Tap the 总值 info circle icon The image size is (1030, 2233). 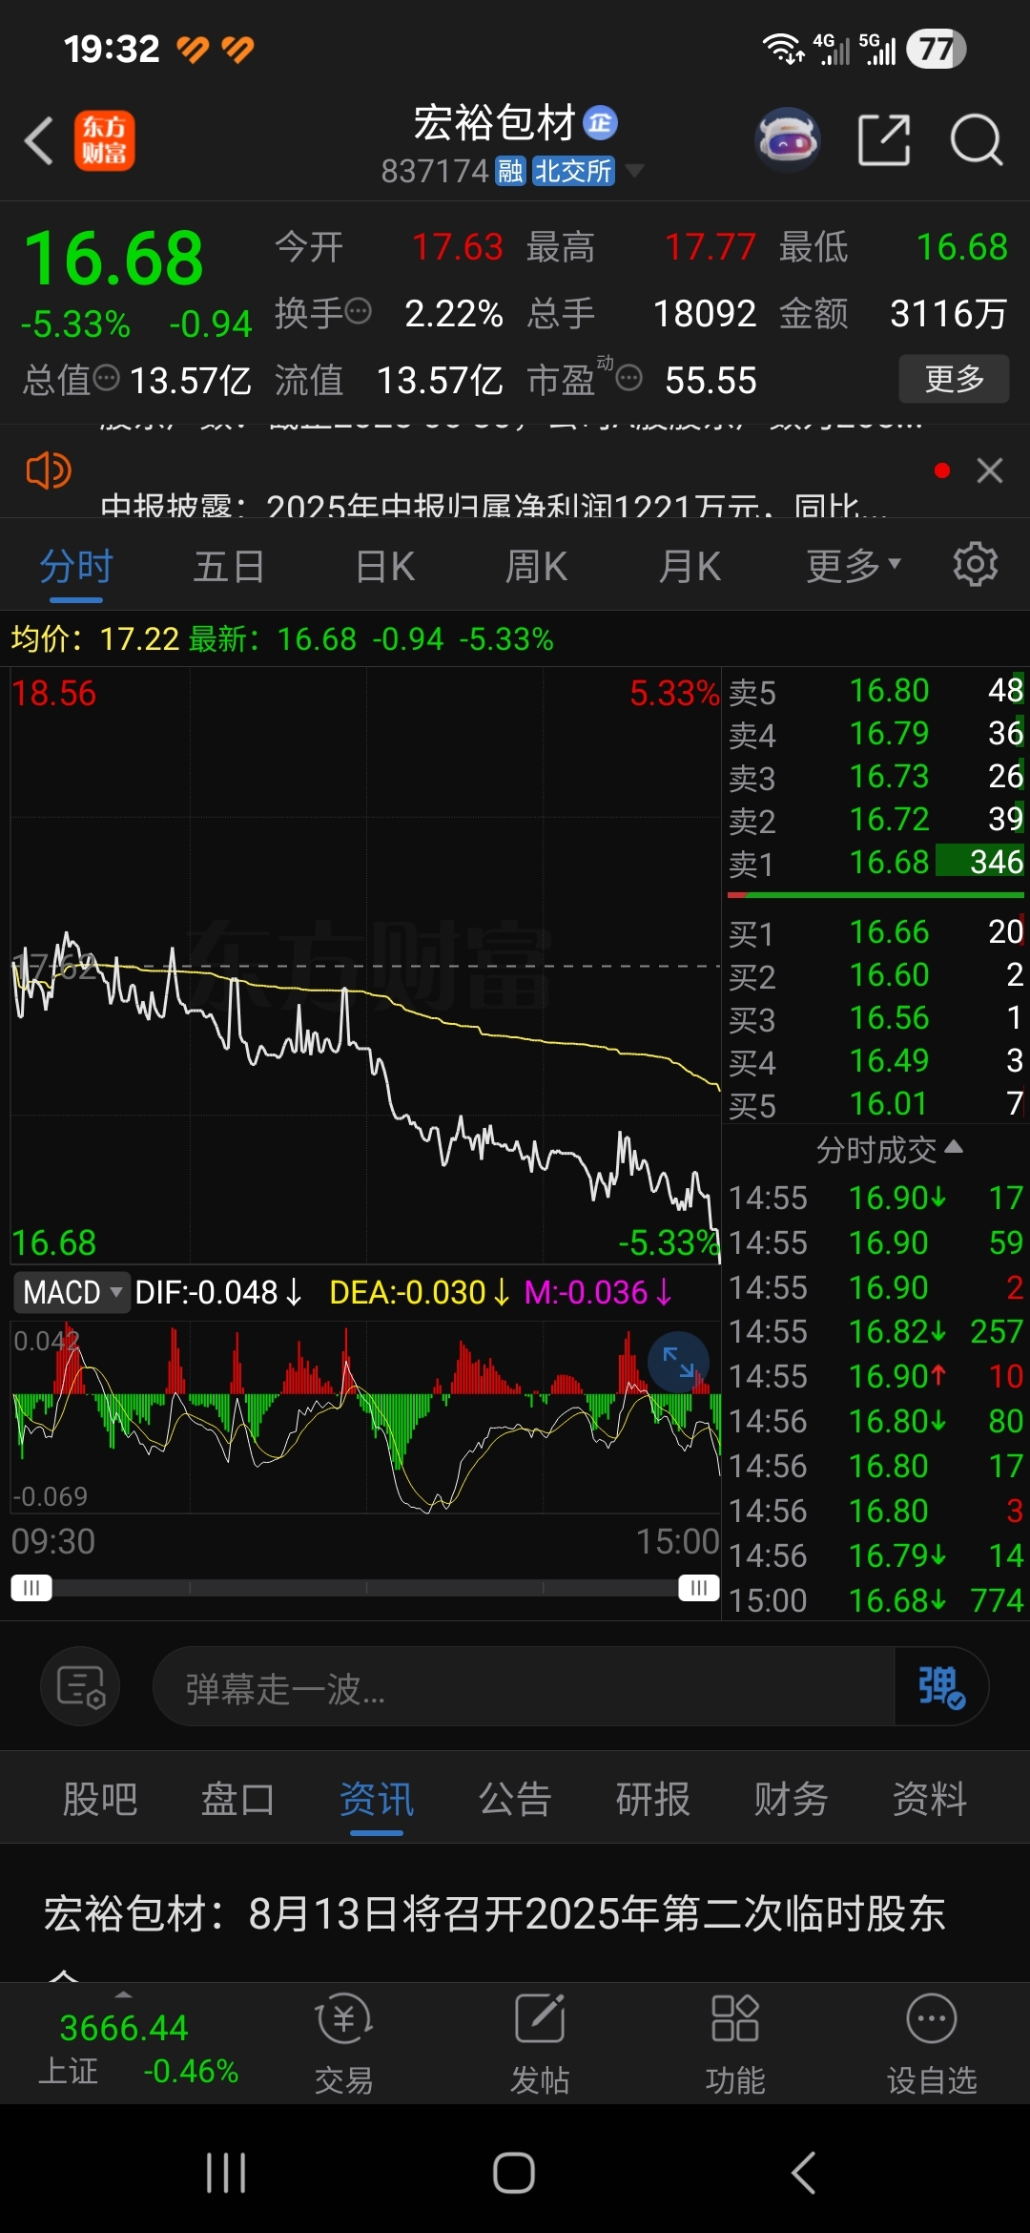(x=107, y=378)
